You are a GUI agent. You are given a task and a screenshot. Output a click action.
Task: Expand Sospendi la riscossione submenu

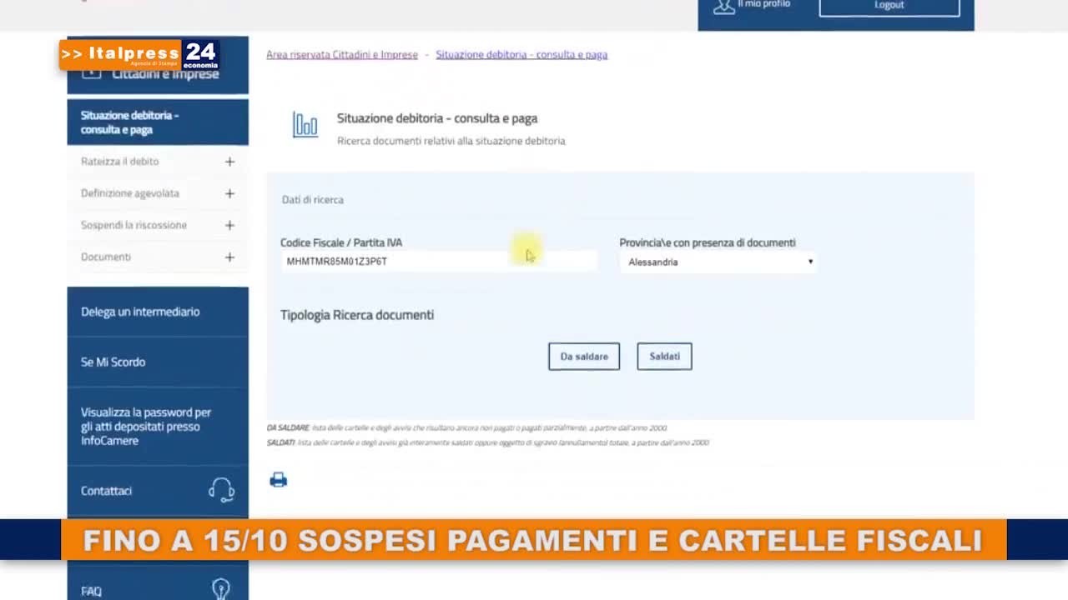229,225
